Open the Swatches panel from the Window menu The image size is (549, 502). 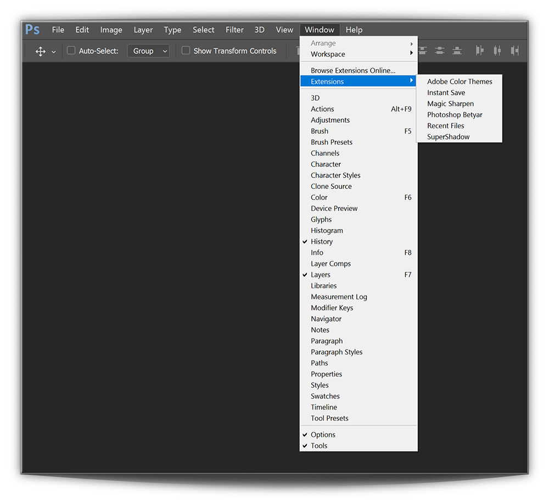coord(325,396)
